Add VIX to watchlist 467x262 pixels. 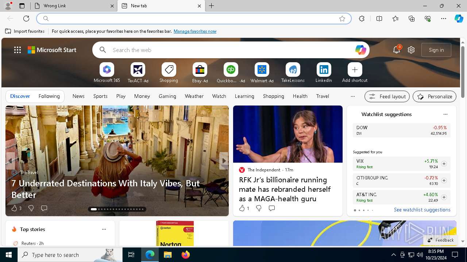[x=444, y=164]
